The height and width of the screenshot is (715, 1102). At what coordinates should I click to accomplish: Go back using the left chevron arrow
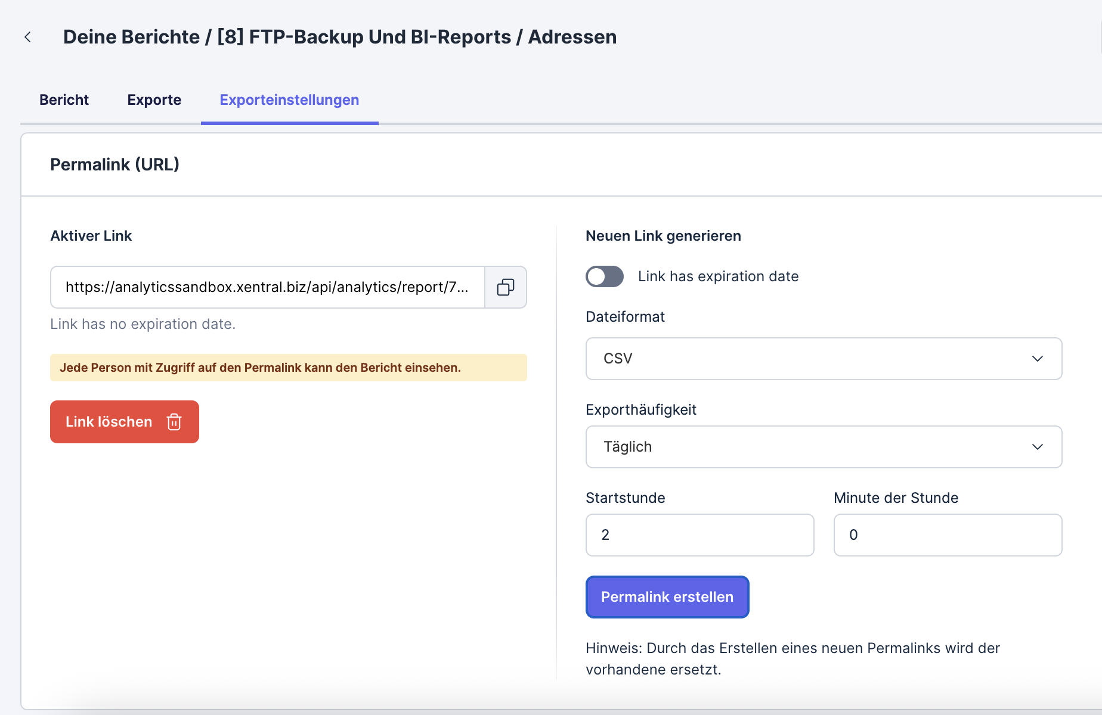click(27, 37)
